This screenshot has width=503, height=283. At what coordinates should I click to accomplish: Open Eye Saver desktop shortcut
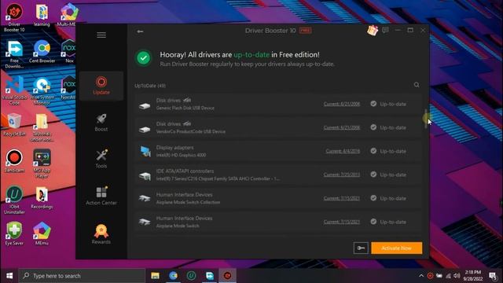14,233
